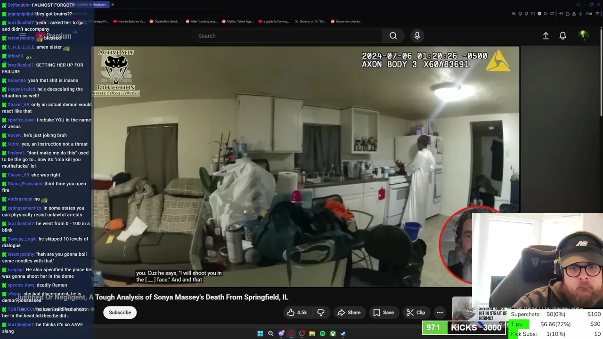The image size is (603, 339).
Task: Open the 'Mythic Talent Age...' bookmark
Action: [x=238, y=21]
